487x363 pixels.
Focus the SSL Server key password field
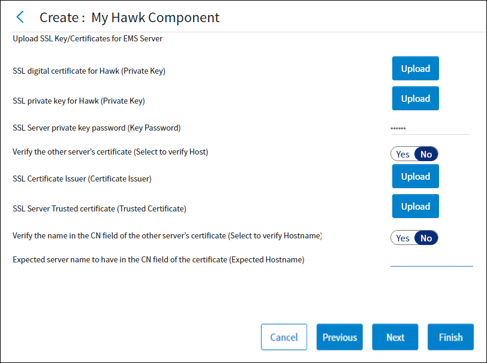coord(429,128)
